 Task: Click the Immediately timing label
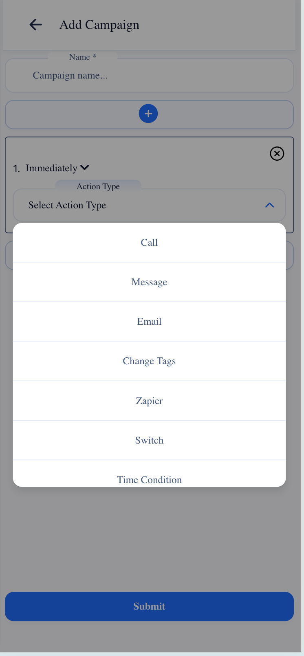pyautogui.click(x=51, y=168)
